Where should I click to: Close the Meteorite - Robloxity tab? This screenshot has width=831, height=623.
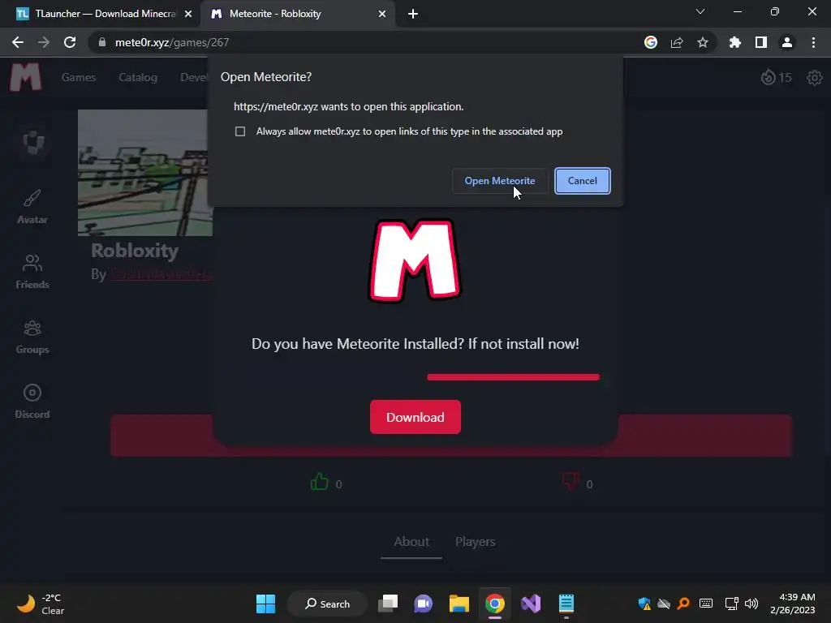tap(382, 14)
